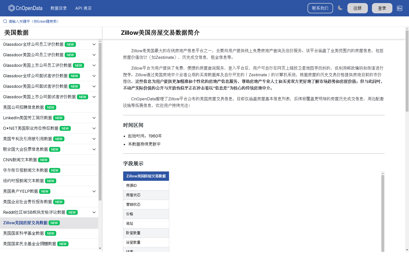Click the sidebar scrollbar up arrow

click(100, 41)
